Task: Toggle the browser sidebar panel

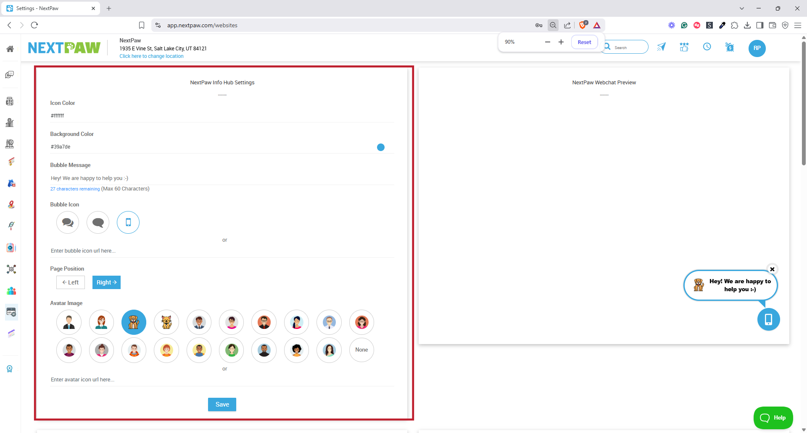Action: tap(760, 25)
